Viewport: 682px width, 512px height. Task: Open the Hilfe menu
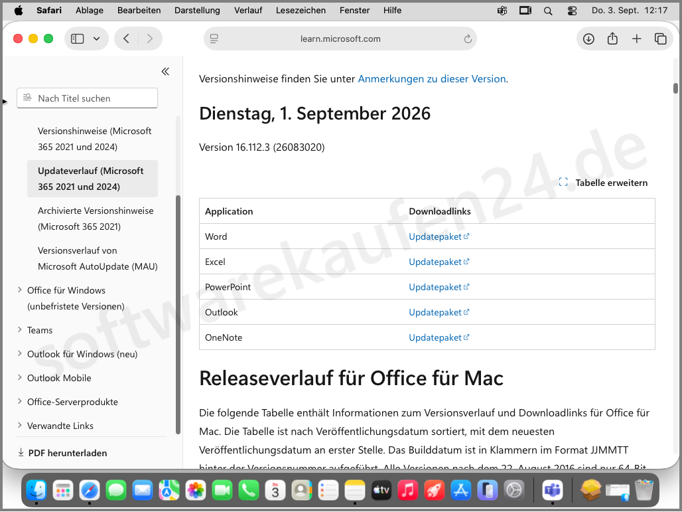(392, 10)
